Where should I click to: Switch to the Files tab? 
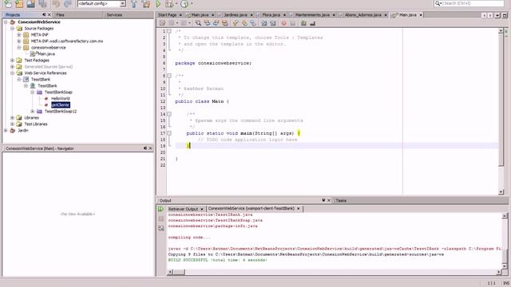click(61, 15)
